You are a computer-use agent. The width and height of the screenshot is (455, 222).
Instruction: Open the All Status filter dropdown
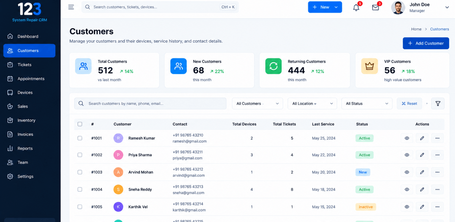coord(367,103)
